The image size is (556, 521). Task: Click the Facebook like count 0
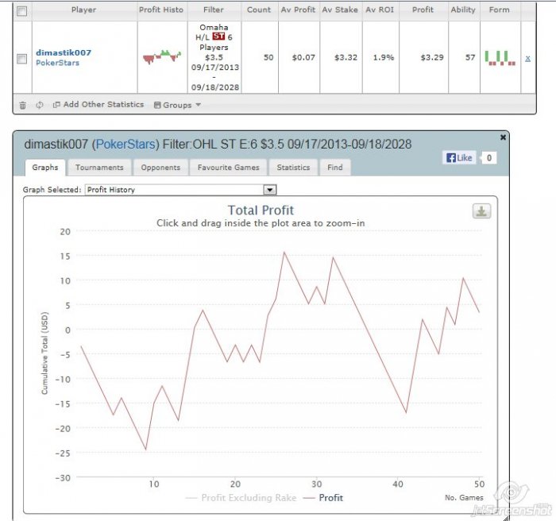pos(489,158)
